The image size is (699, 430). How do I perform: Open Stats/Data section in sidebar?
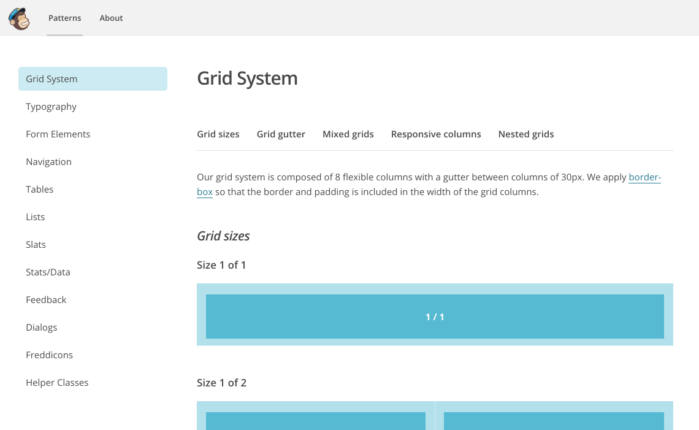(48, 272)
